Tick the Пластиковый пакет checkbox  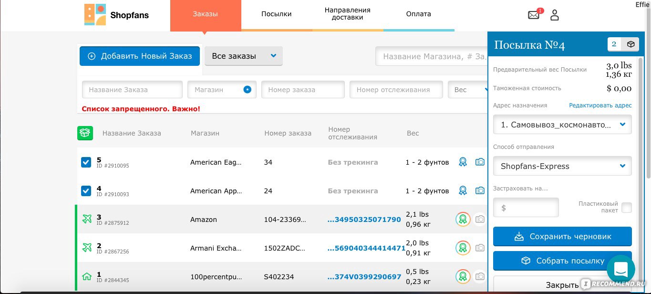pos(627,208)
